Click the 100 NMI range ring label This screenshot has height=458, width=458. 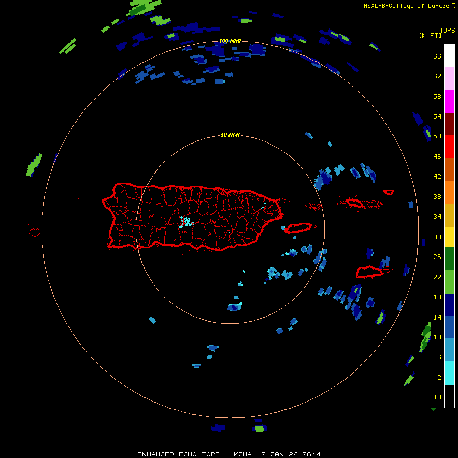click(x=230, y=41)
